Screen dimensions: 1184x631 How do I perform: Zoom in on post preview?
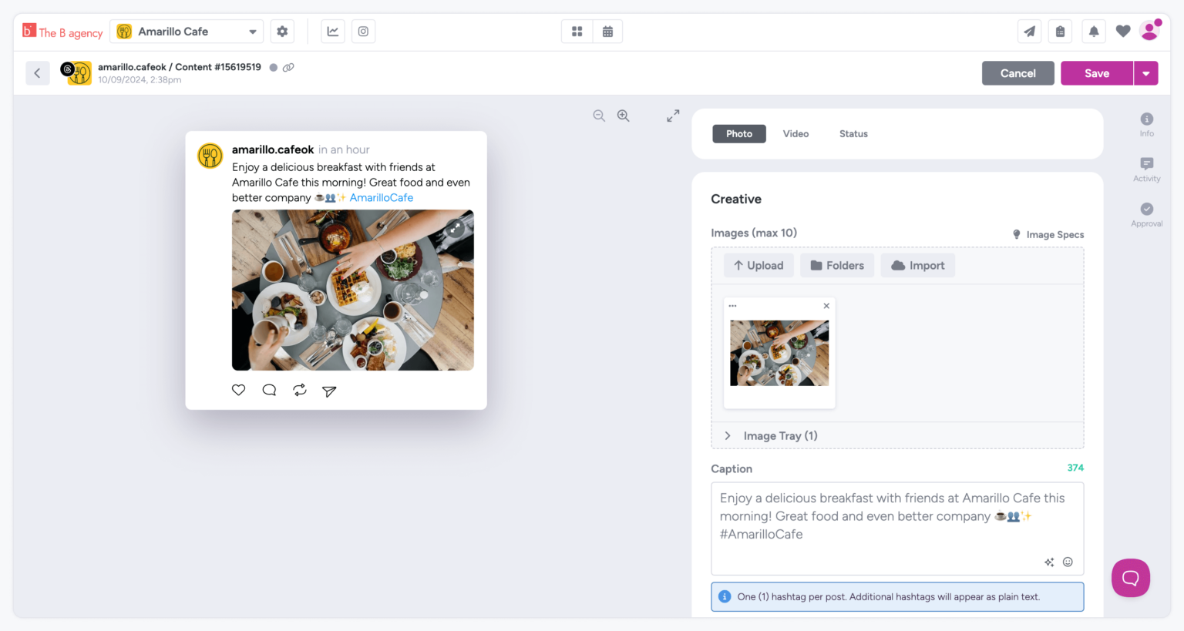pyautogui.click(x=623, y=116)
